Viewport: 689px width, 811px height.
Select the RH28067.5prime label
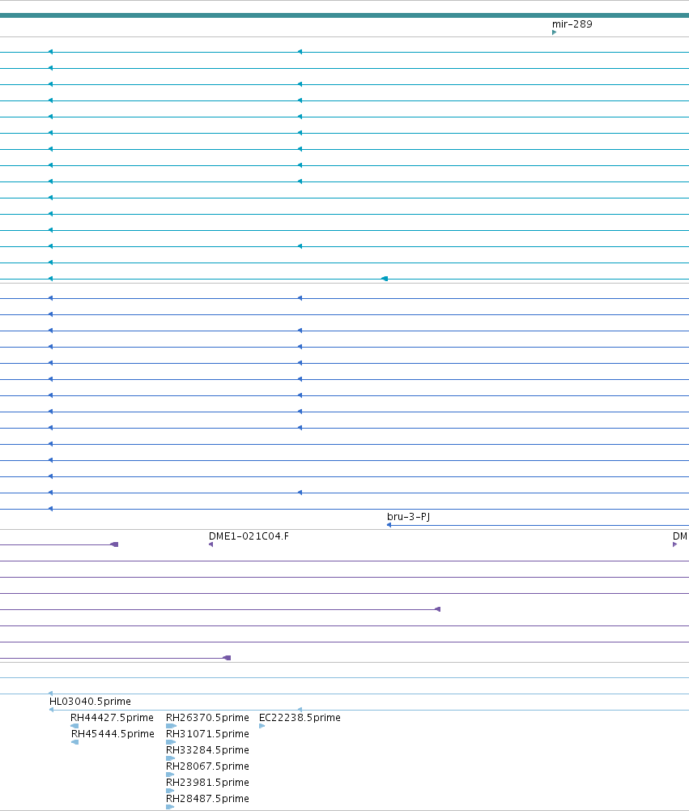[207, 766]
